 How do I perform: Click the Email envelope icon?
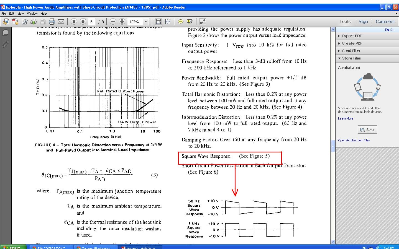pyautogui.click(x=61, y=22)
